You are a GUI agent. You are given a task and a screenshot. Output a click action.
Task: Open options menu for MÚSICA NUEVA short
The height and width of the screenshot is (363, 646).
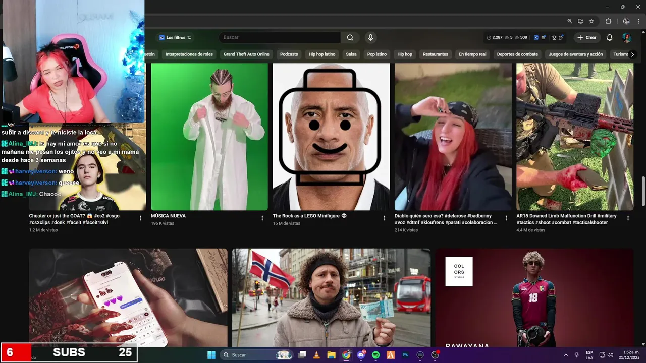262,218
